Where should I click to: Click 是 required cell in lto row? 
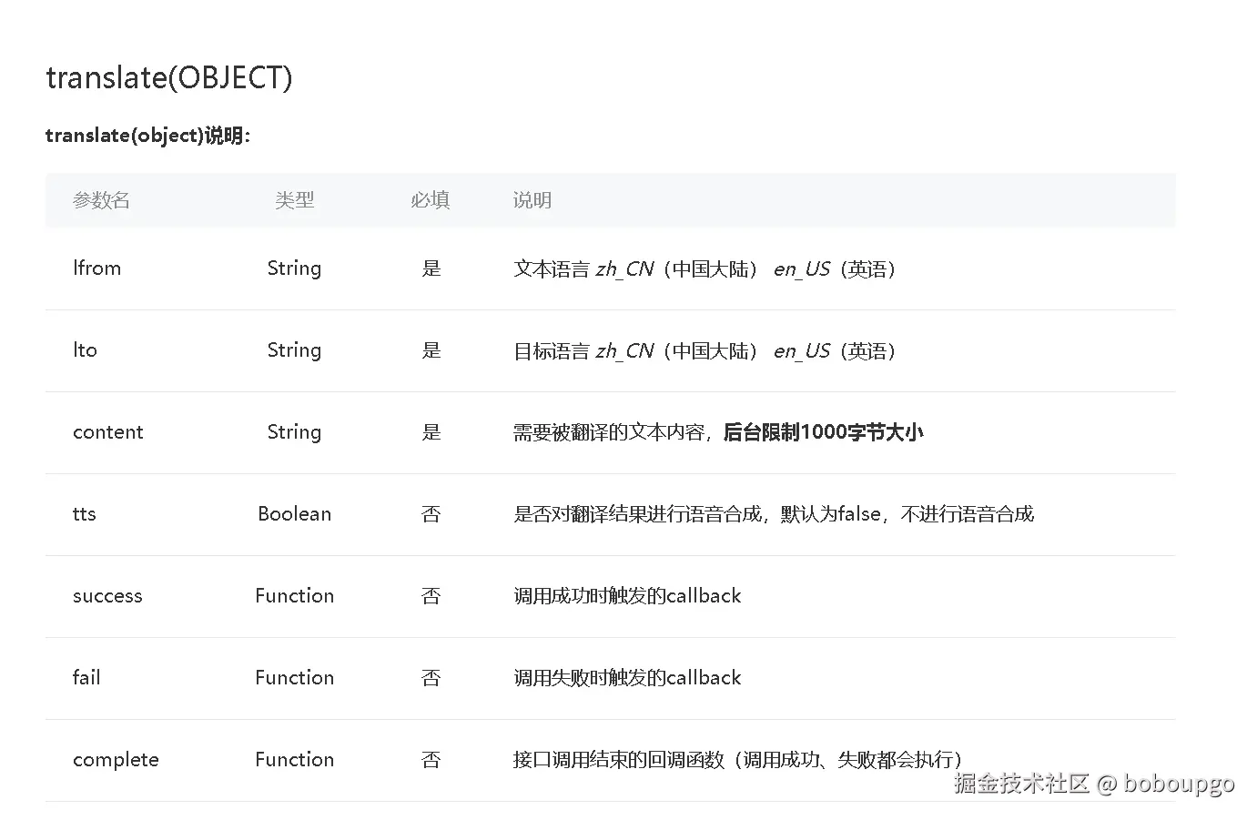[431, 350]
